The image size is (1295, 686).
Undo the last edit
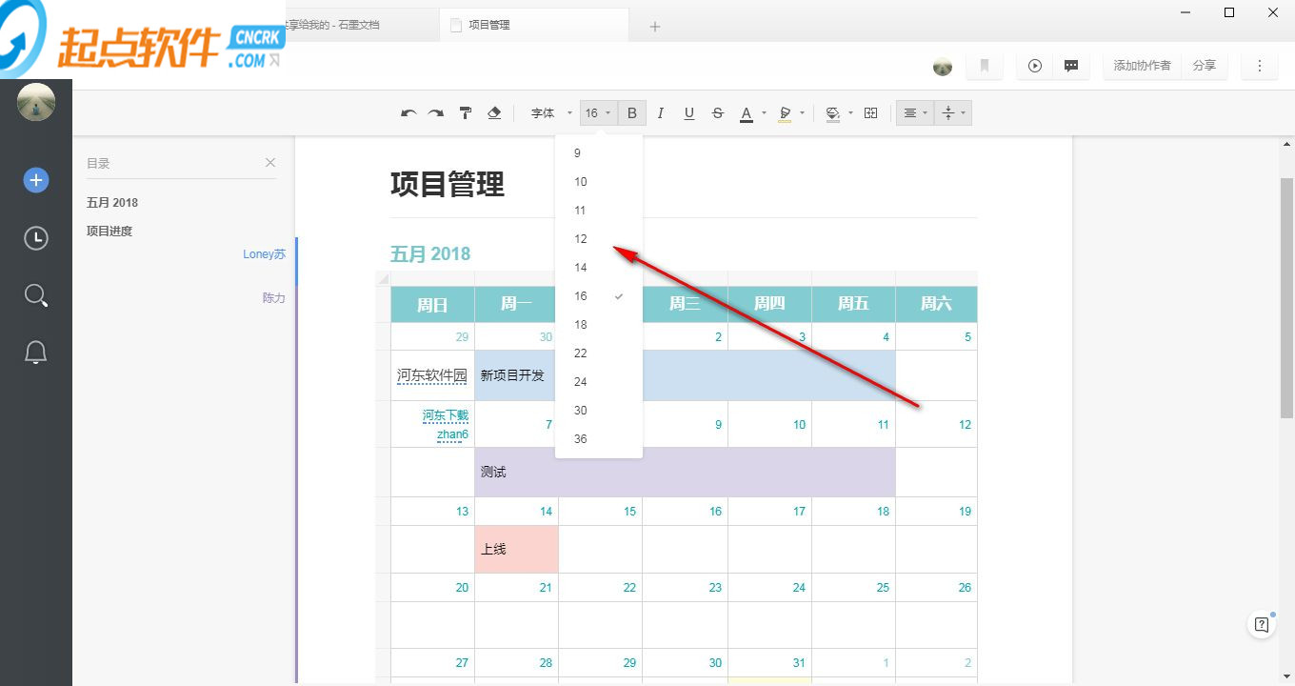pyautogui.click(x=408, y=113)
